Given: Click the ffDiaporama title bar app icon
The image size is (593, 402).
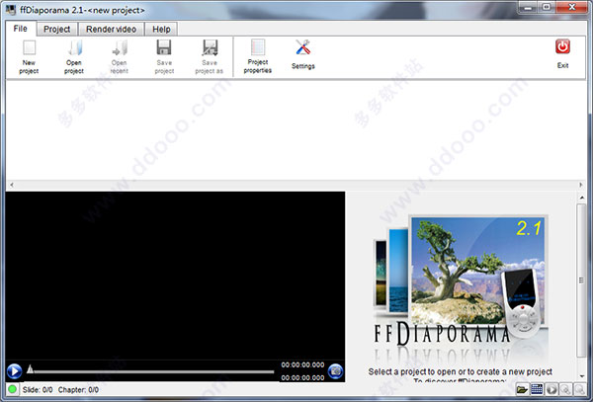Looking at the screenshot, I should tap(11, 10).
